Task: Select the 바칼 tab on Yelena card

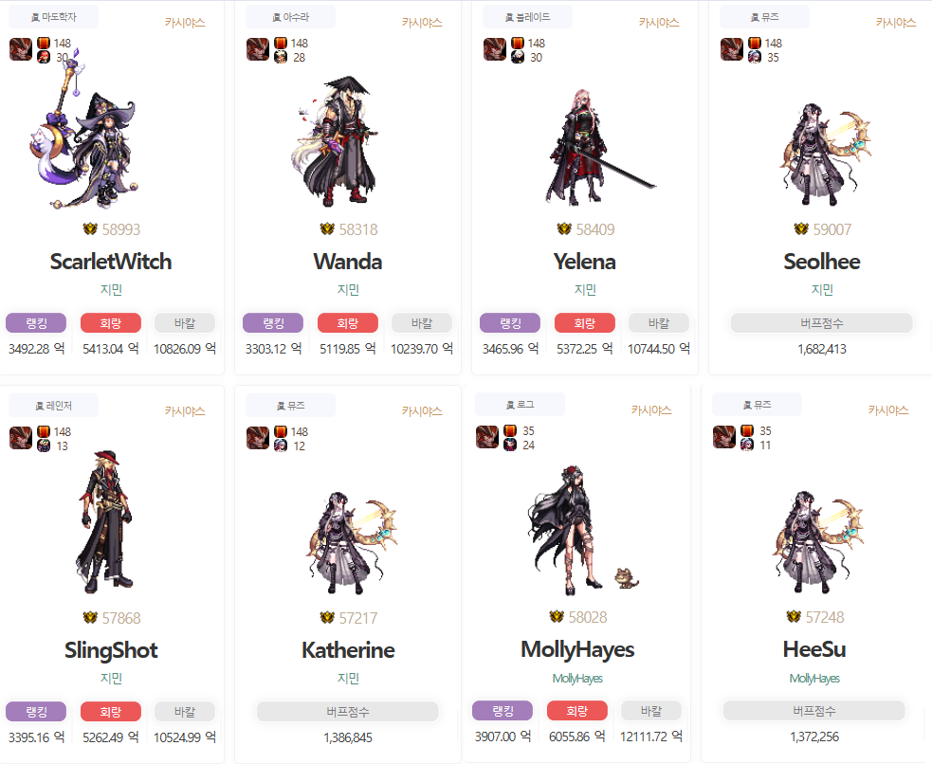Action: pyautogui.click(x=659, y=323)
